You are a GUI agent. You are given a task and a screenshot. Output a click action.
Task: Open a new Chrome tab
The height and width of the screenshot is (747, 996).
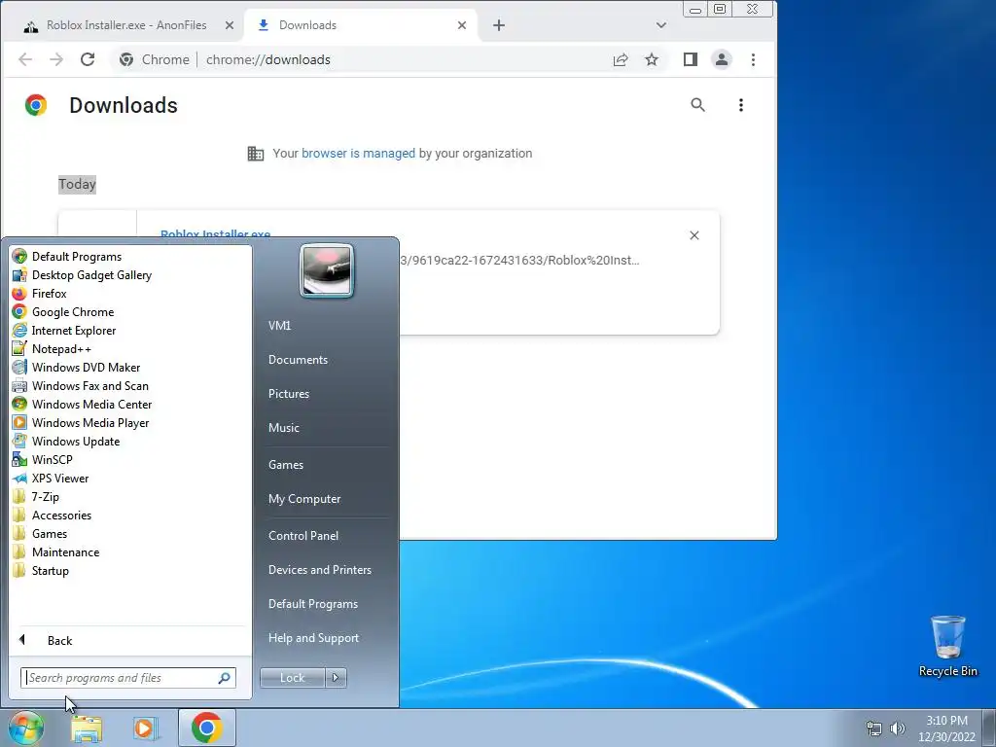499,25
